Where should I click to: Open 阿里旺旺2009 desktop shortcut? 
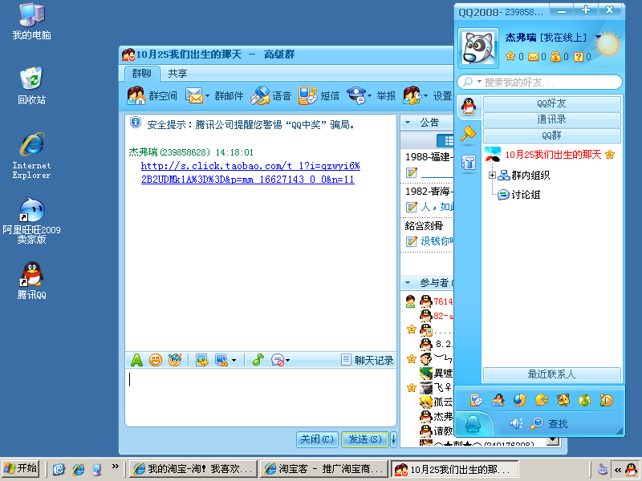tap(31, 221)
